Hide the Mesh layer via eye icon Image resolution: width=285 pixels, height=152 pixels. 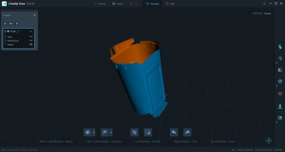pos(31,44)
